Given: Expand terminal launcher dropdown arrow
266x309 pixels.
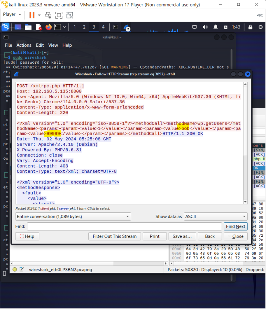Looking at the screenshot, I should click(64, 27).
